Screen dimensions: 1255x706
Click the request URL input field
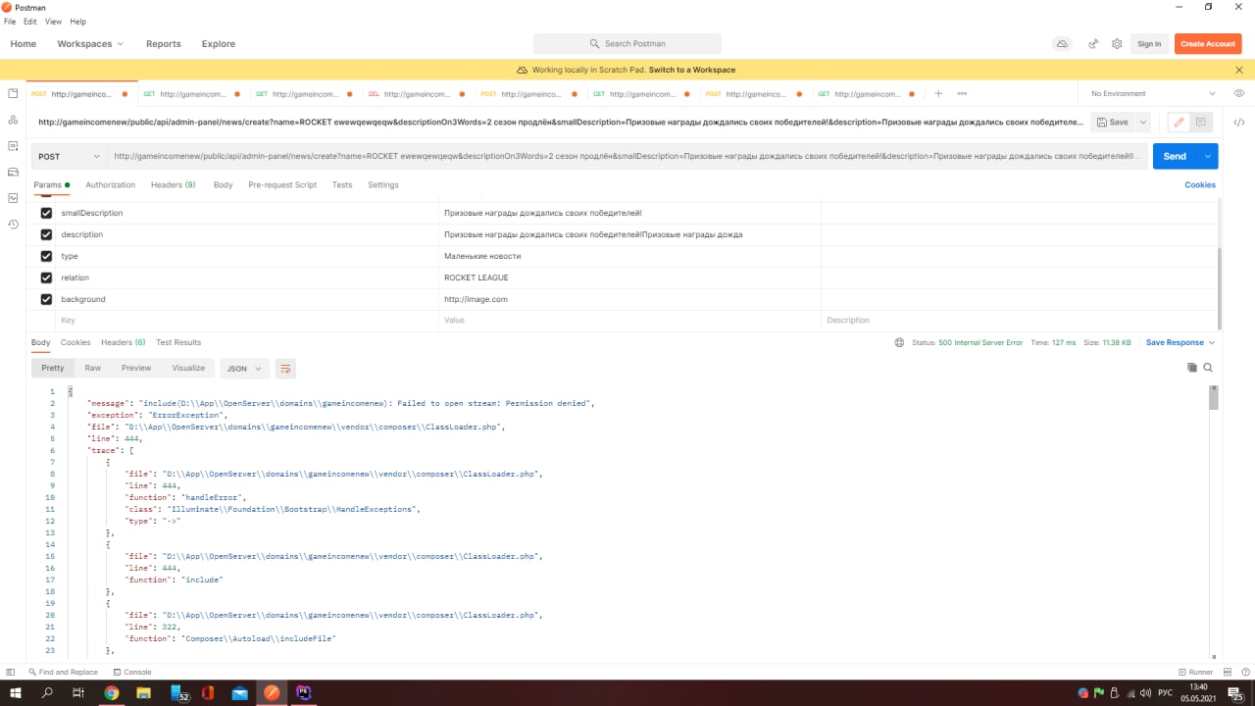627,156
